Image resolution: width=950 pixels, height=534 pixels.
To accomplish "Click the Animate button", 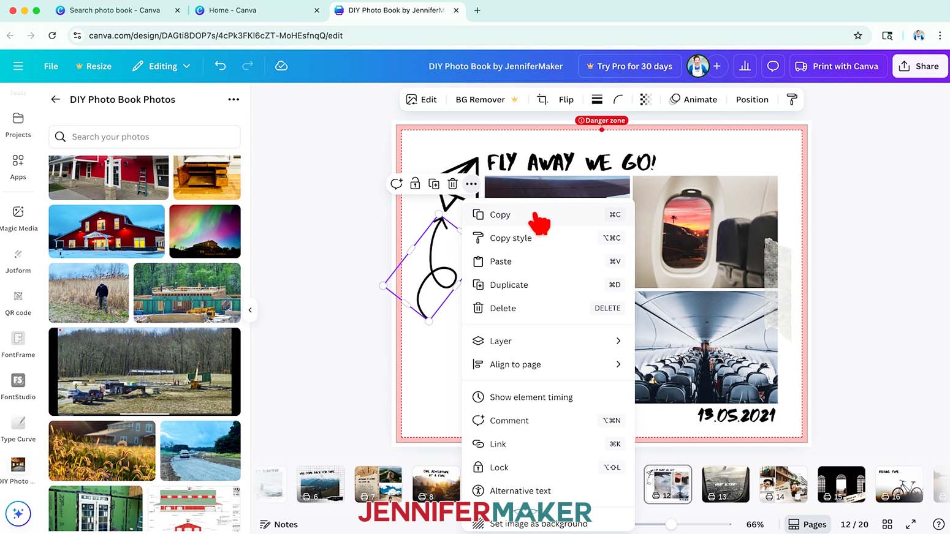I will click(693, 99).
